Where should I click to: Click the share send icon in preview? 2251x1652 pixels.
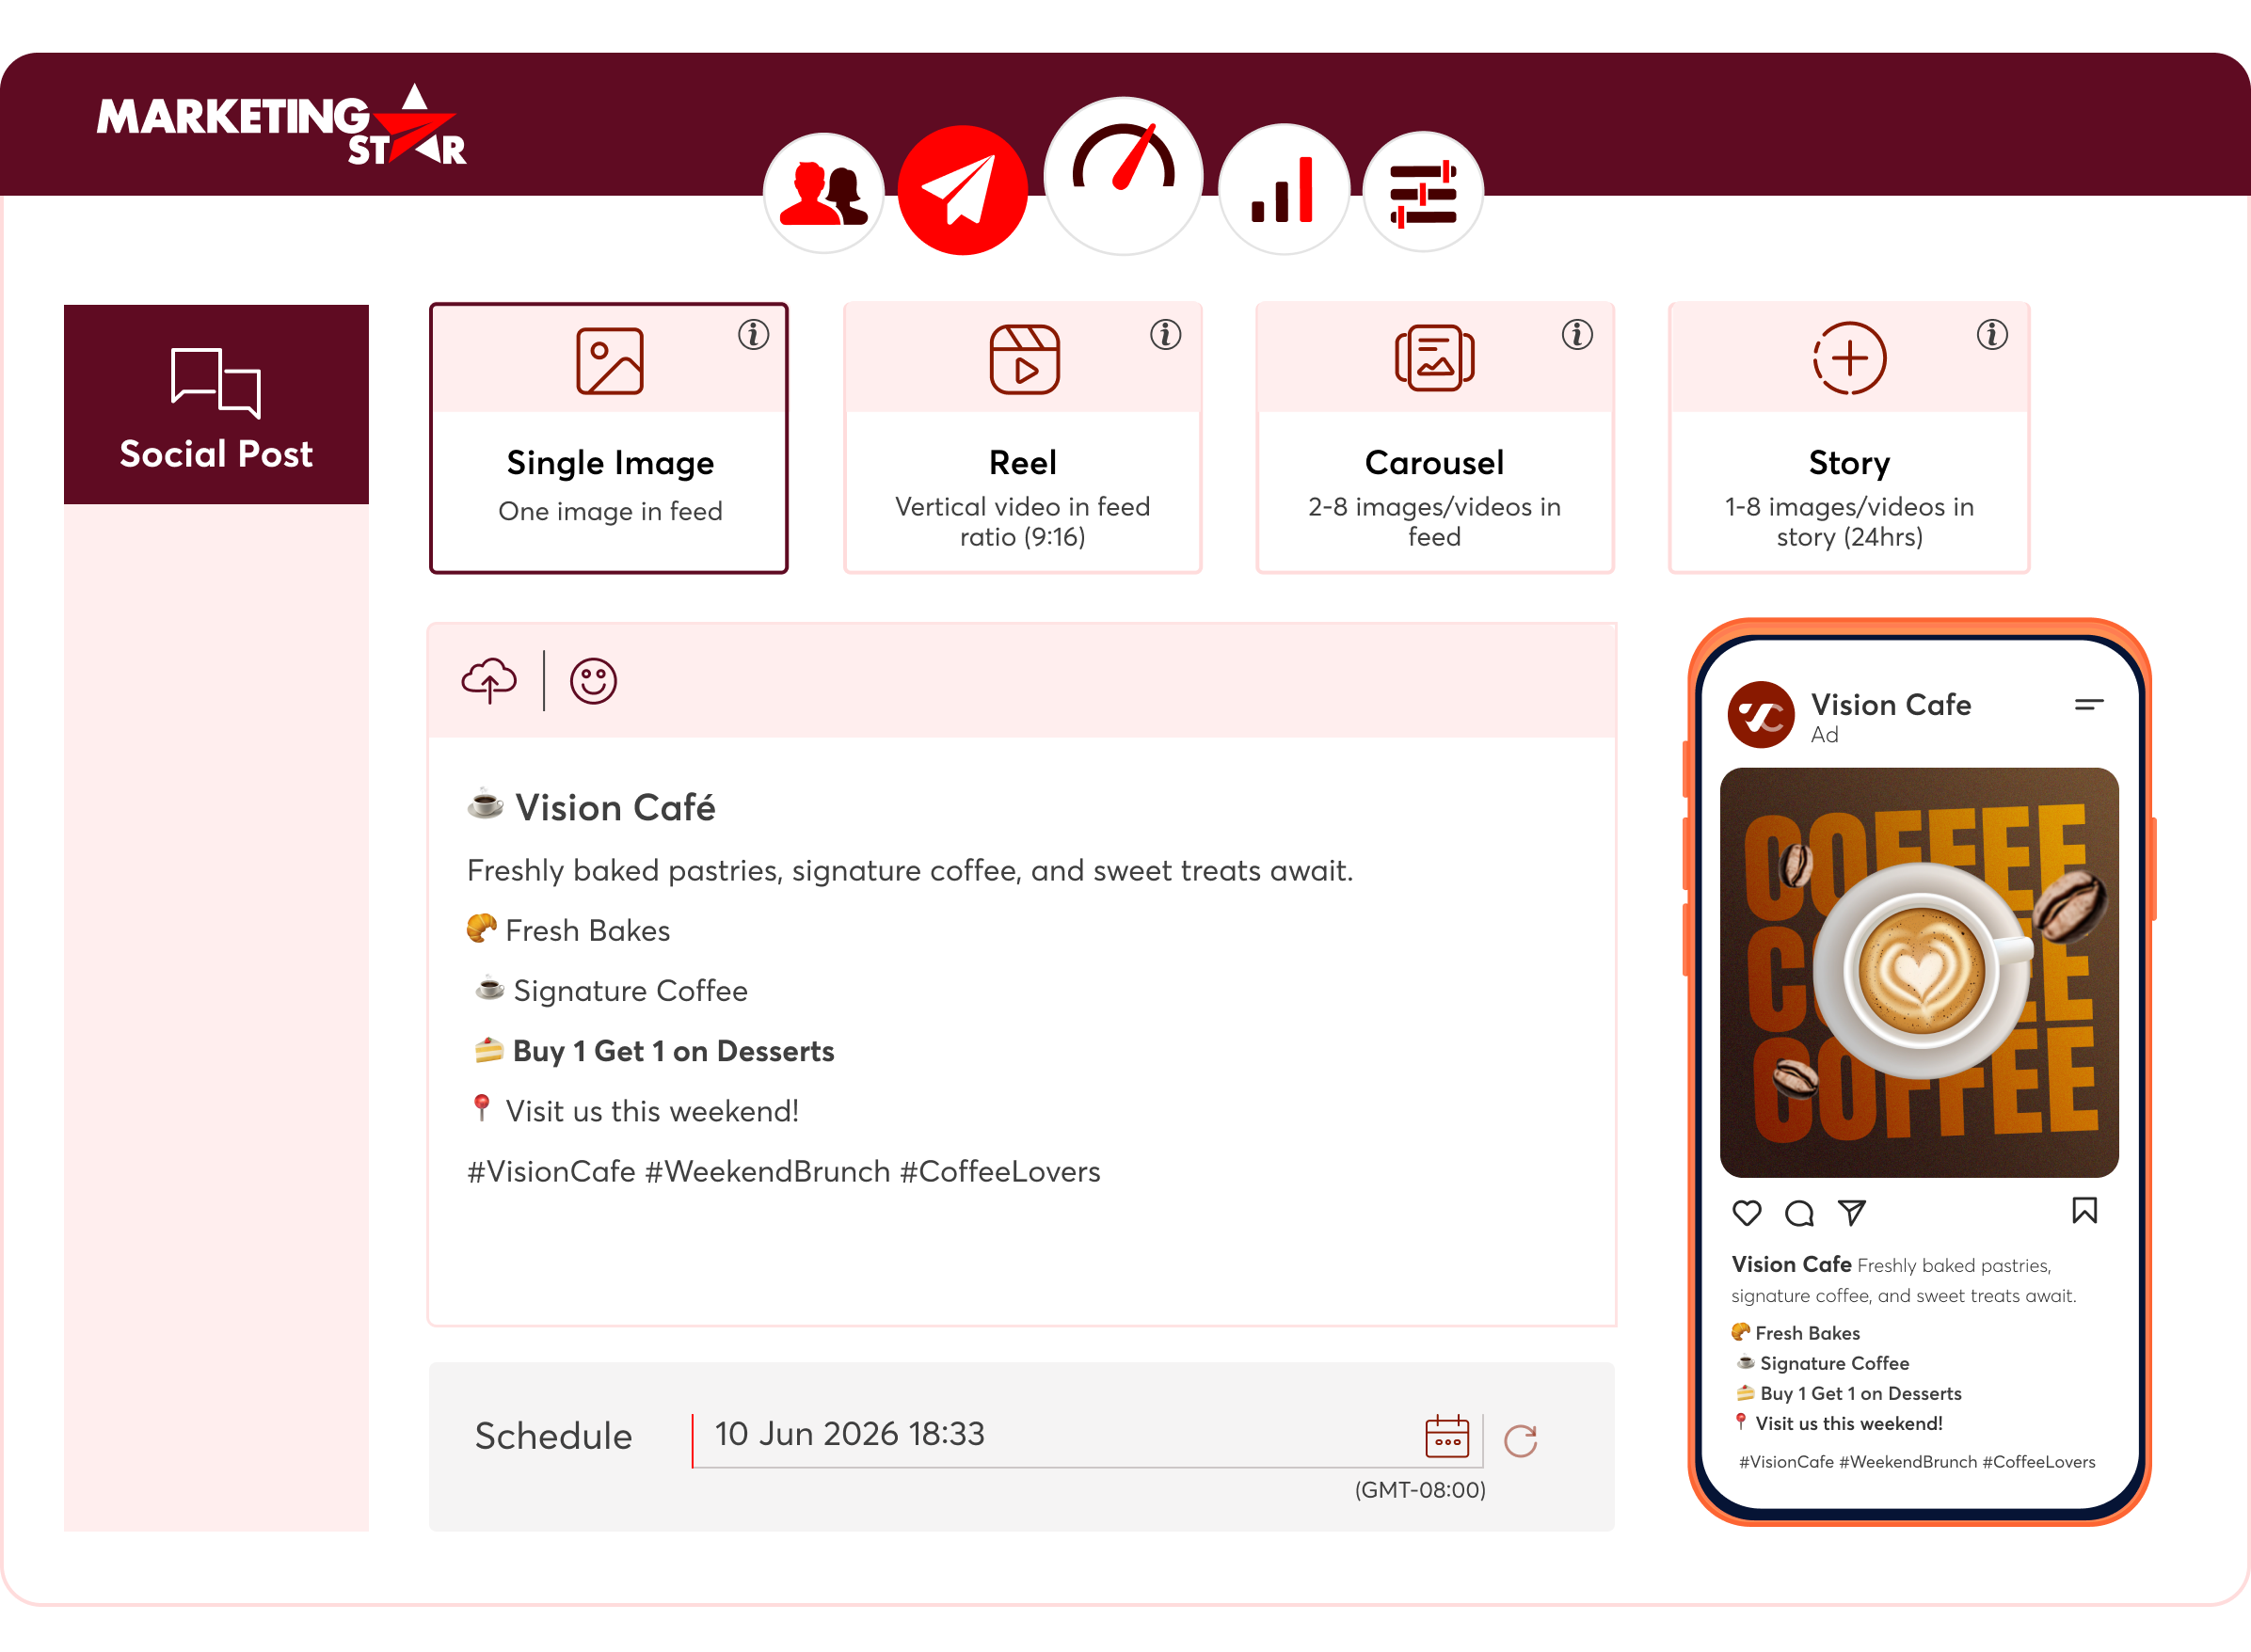(x=1852, y=1213)
